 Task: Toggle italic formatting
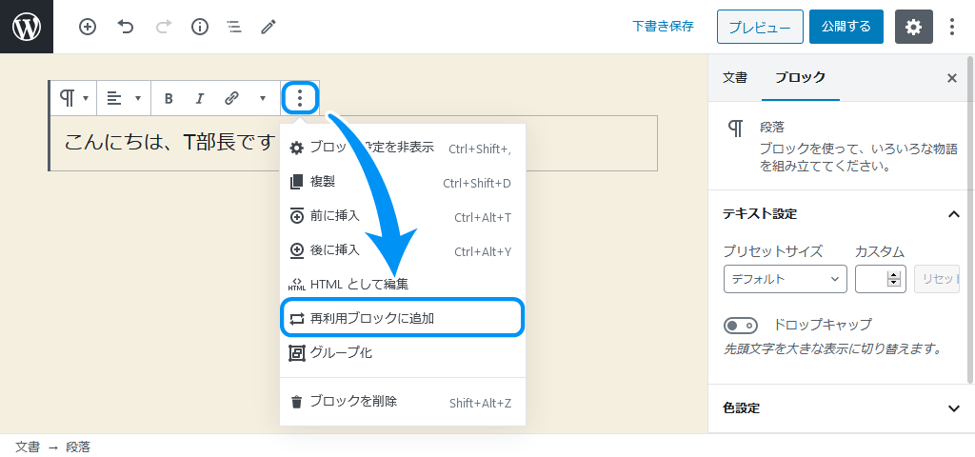click(x=200, y=98)
